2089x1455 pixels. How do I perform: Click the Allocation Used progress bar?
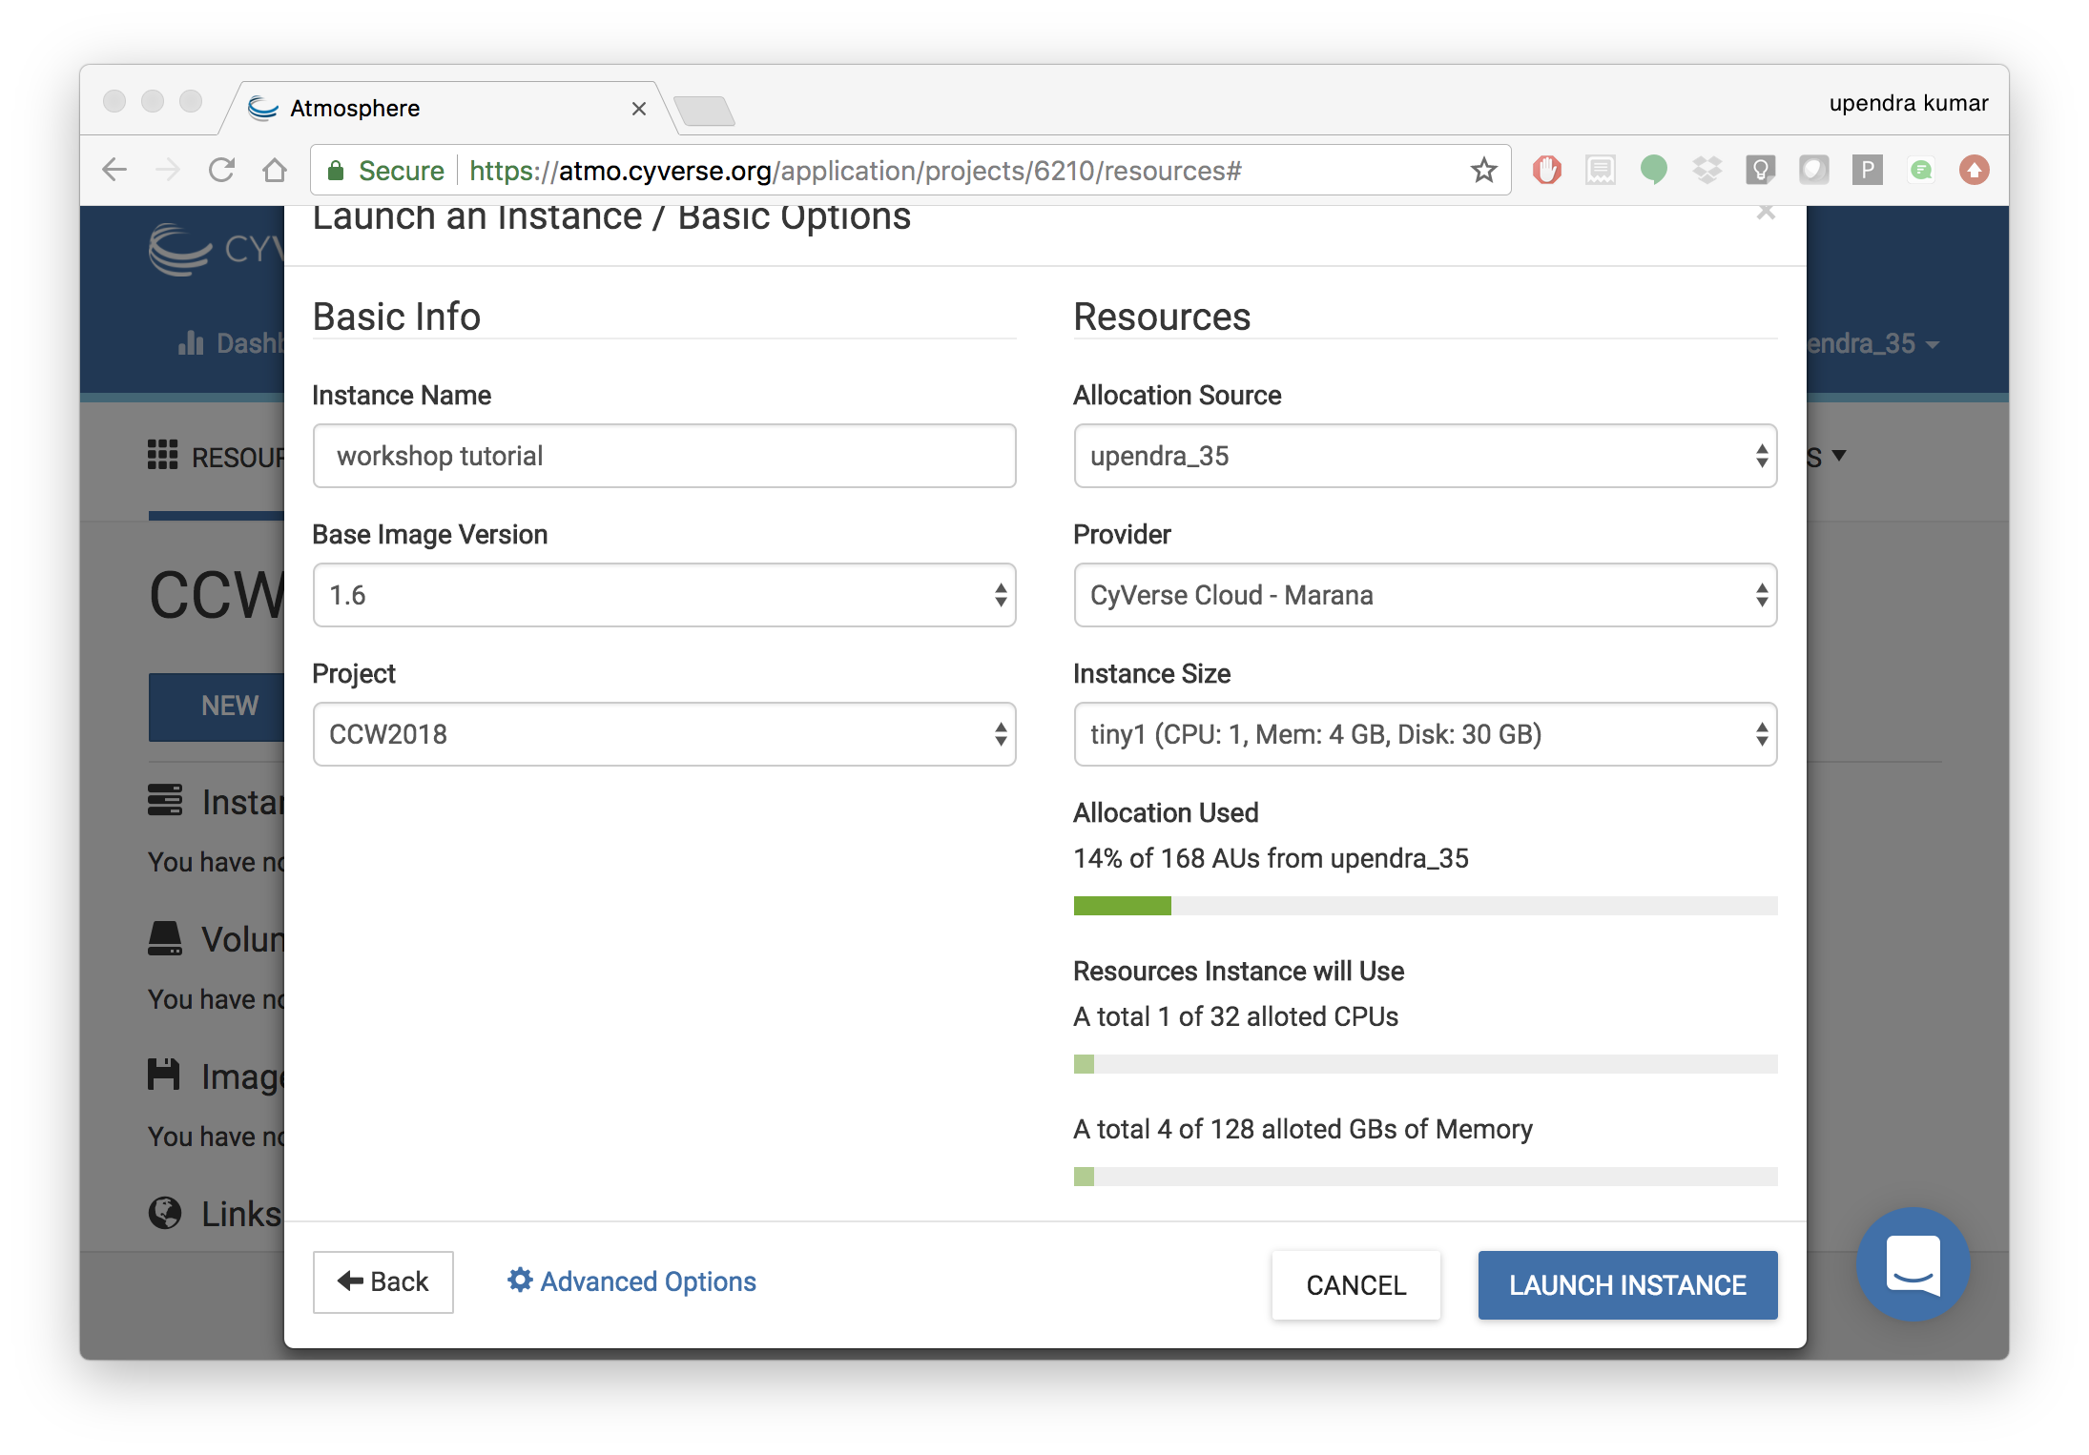1425,906
